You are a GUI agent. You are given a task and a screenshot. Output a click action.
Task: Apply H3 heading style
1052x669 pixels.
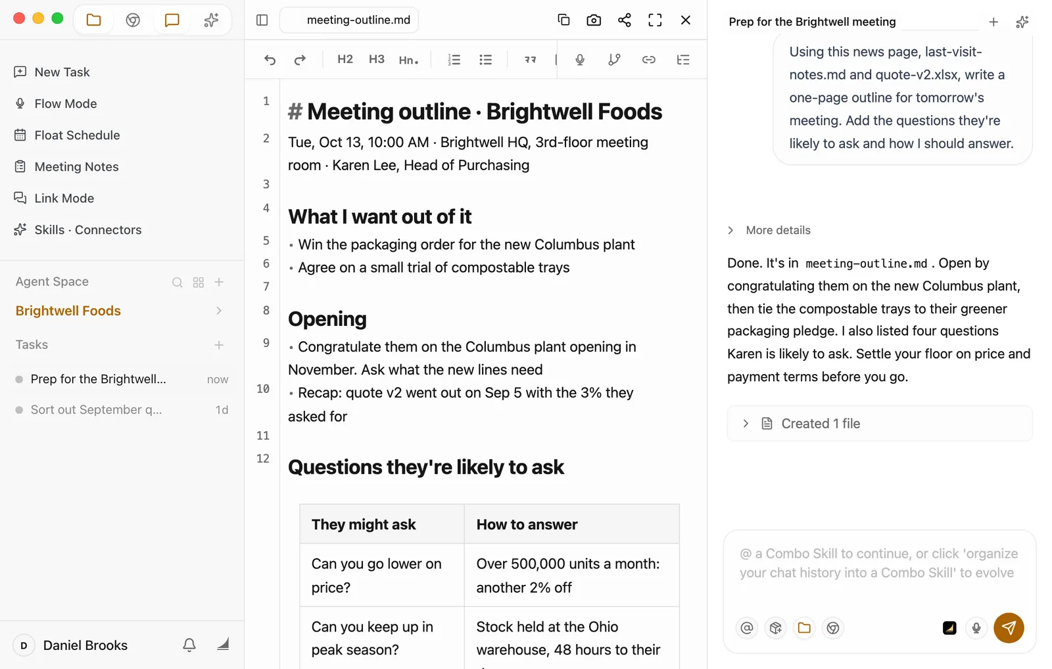pyautogui.click(x=377, y=59)
